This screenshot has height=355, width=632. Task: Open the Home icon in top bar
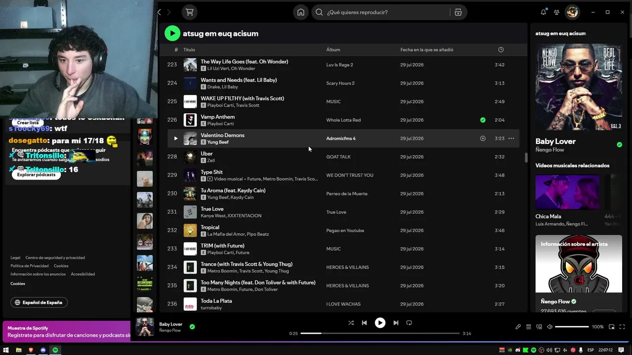click(301, 12)
